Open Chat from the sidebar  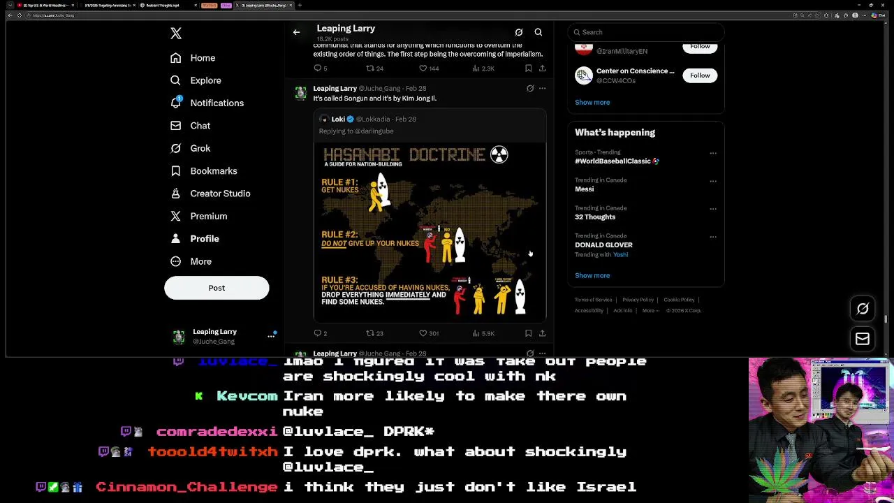point(191,126)
